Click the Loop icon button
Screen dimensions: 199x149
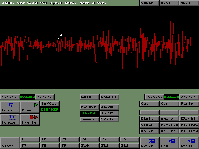(10, 107)
